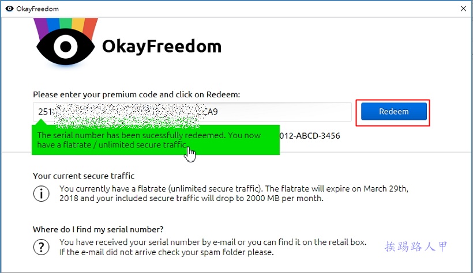Click the e-mail serial number help text
This screenshot has height=273, width=473.
coord(213,247)
